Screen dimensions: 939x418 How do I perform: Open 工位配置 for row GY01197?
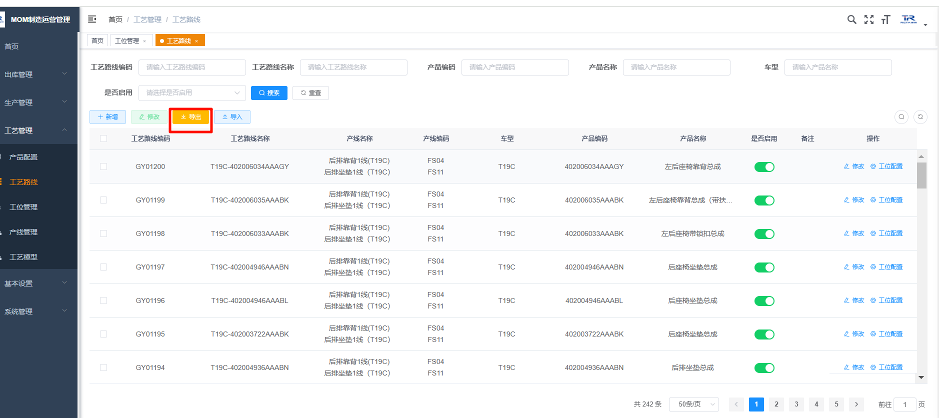[x=886, y=267]
